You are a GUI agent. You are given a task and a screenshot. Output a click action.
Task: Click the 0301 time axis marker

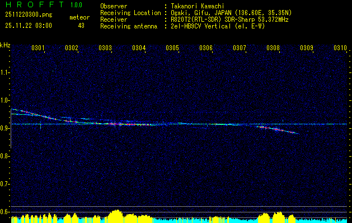pos(38,47)
